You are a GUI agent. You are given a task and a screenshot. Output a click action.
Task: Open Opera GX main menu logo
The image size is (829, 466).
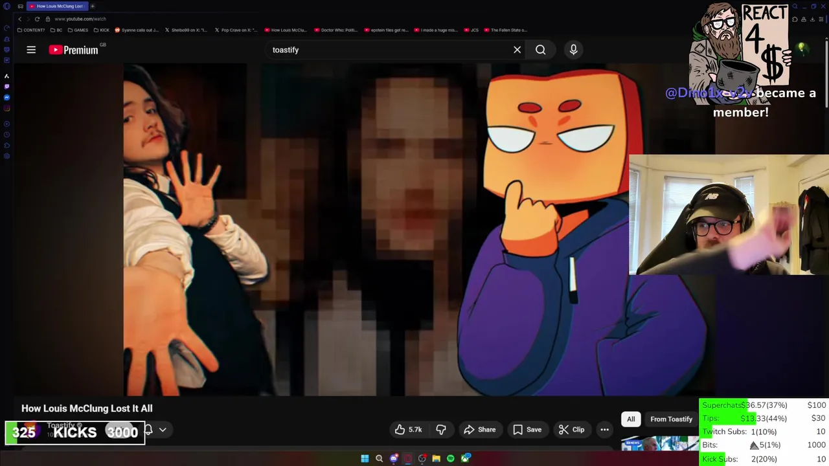pos(6,6)
